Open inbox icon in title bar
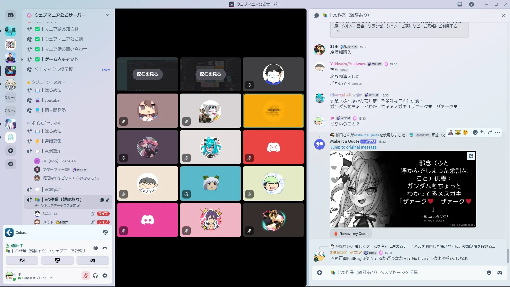The image size is (510, 287). click(x=460, y=4)
